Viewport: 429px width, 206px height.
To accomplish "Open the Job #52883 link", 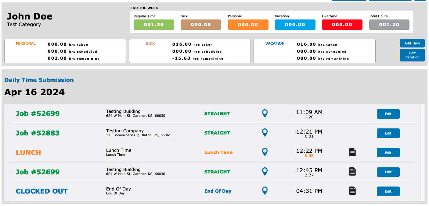I will [38, 133].
